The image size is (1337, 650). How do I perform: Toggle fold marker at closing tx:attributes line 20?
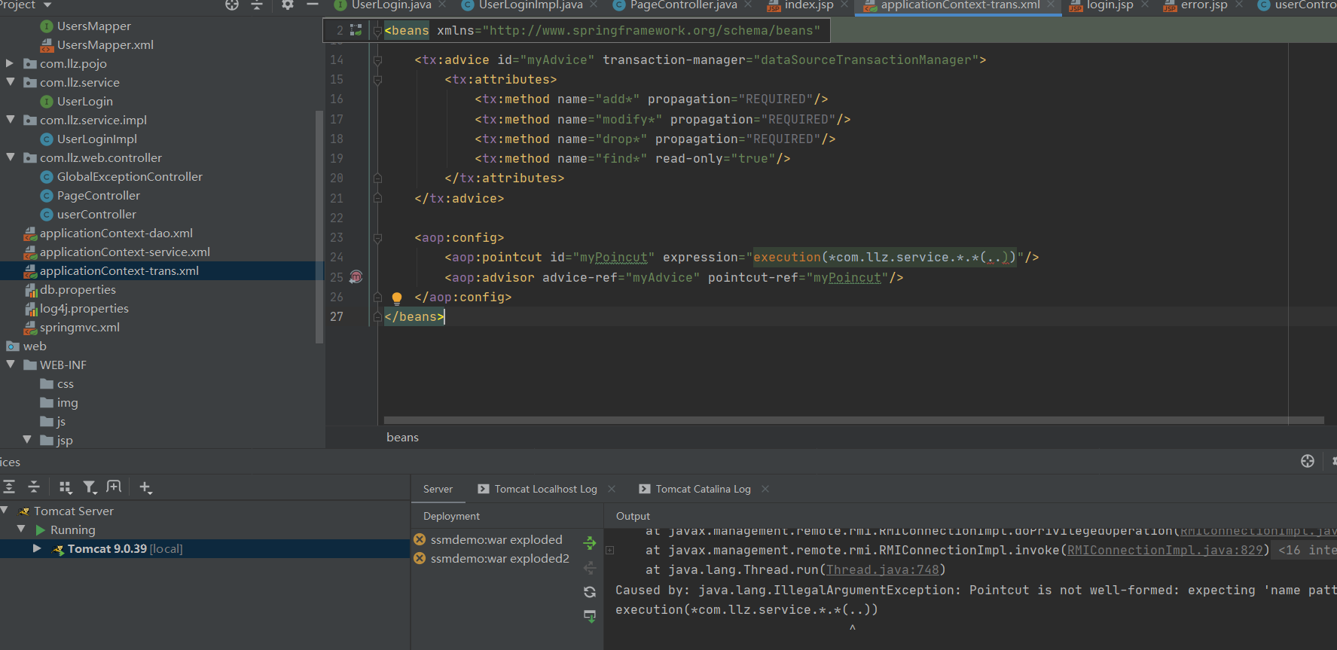point(378,179)
